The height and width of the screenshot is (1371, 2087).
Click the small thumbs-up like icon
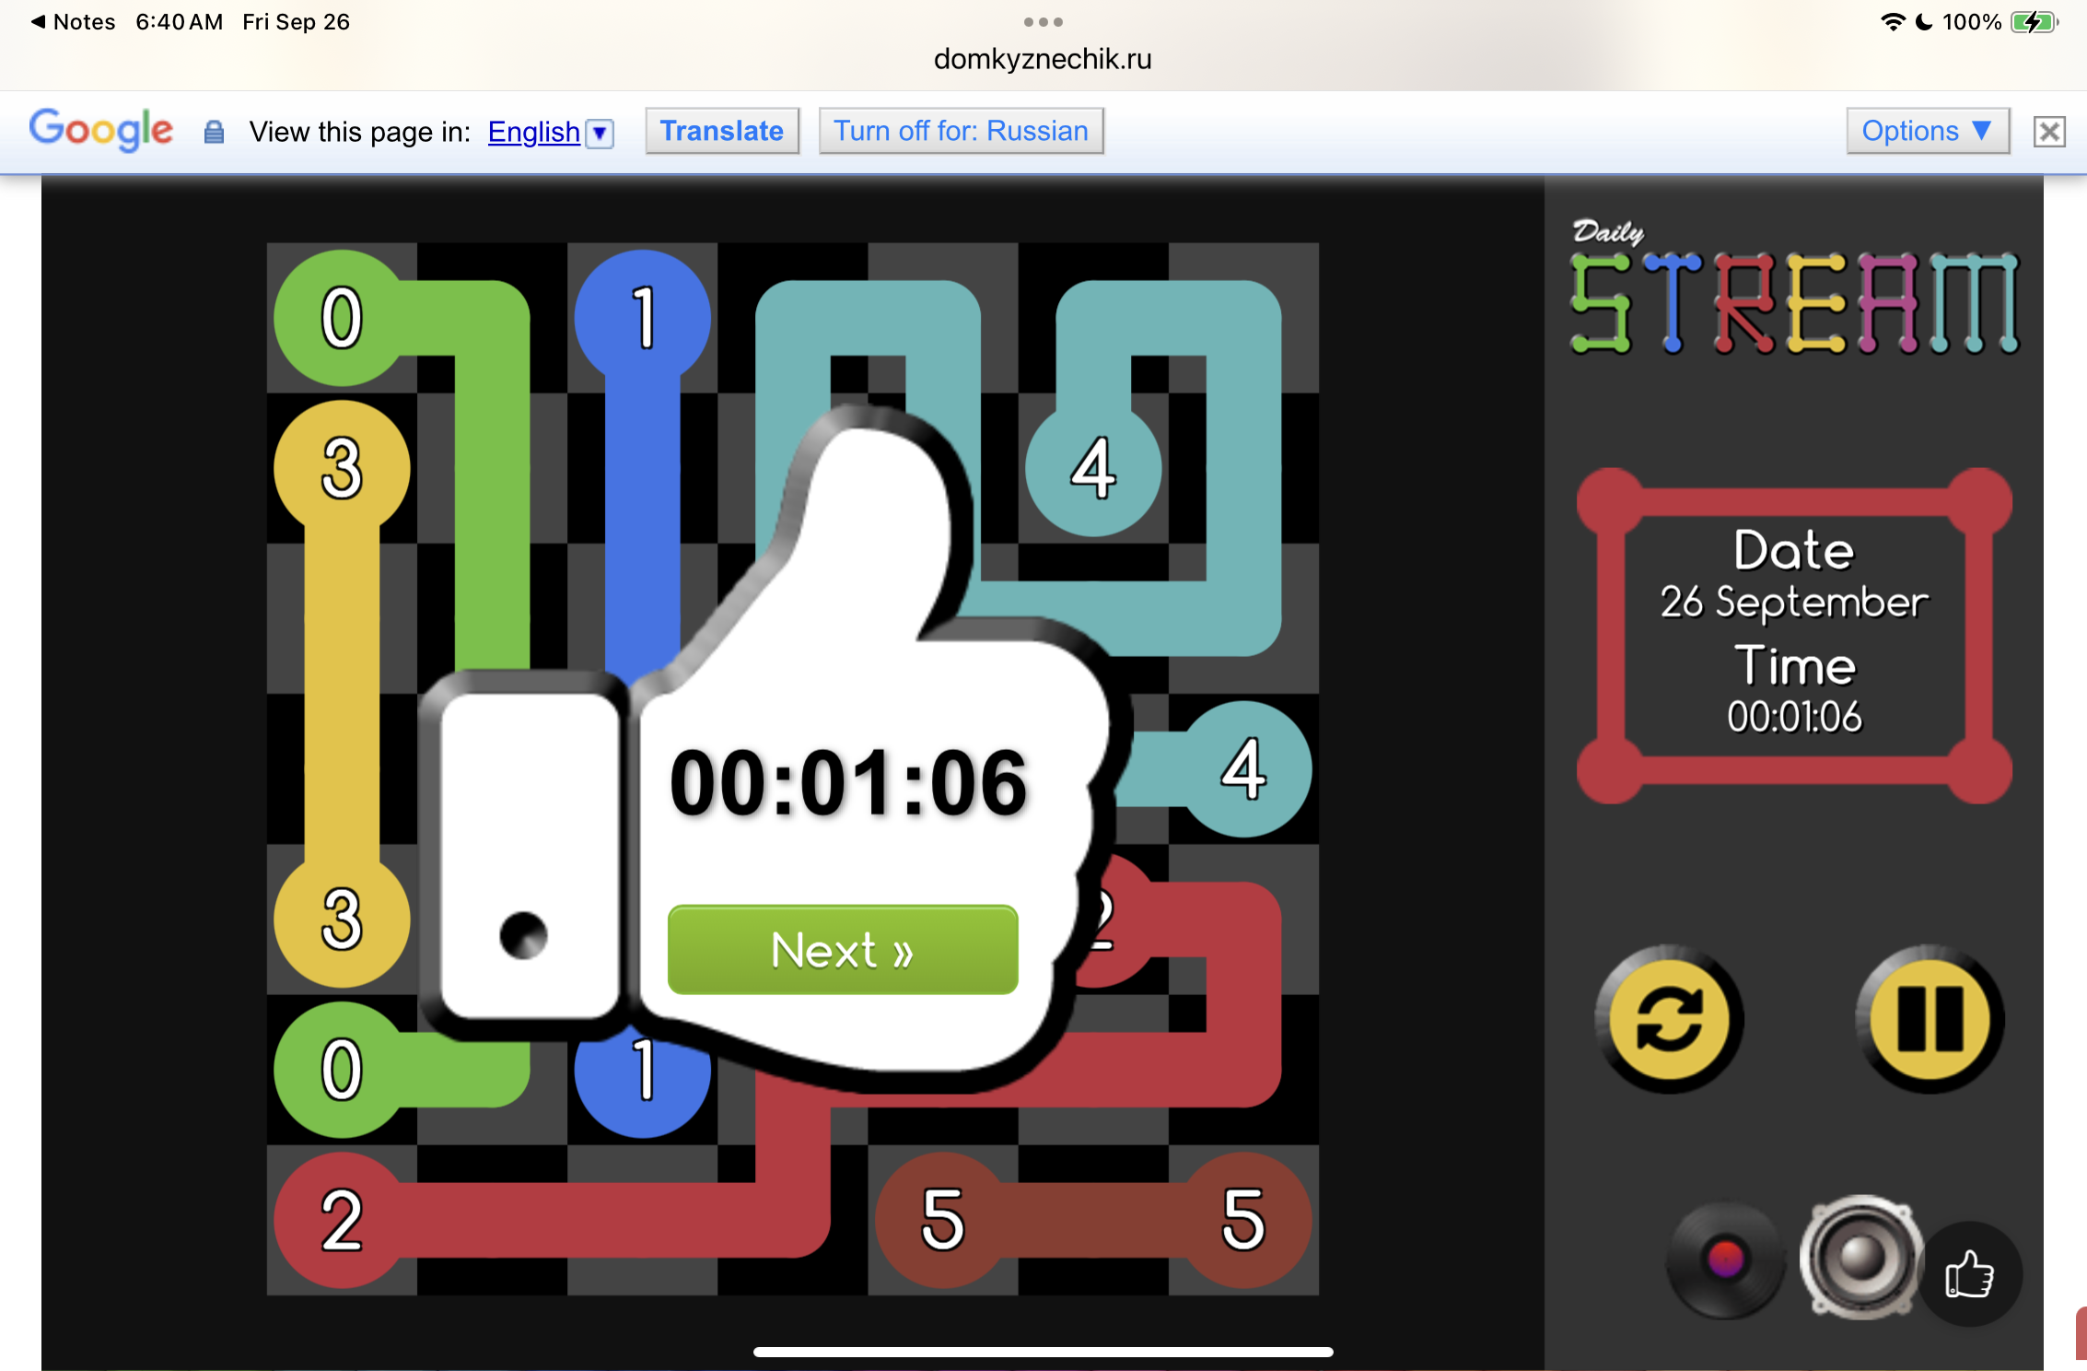click(1969, 1275)
